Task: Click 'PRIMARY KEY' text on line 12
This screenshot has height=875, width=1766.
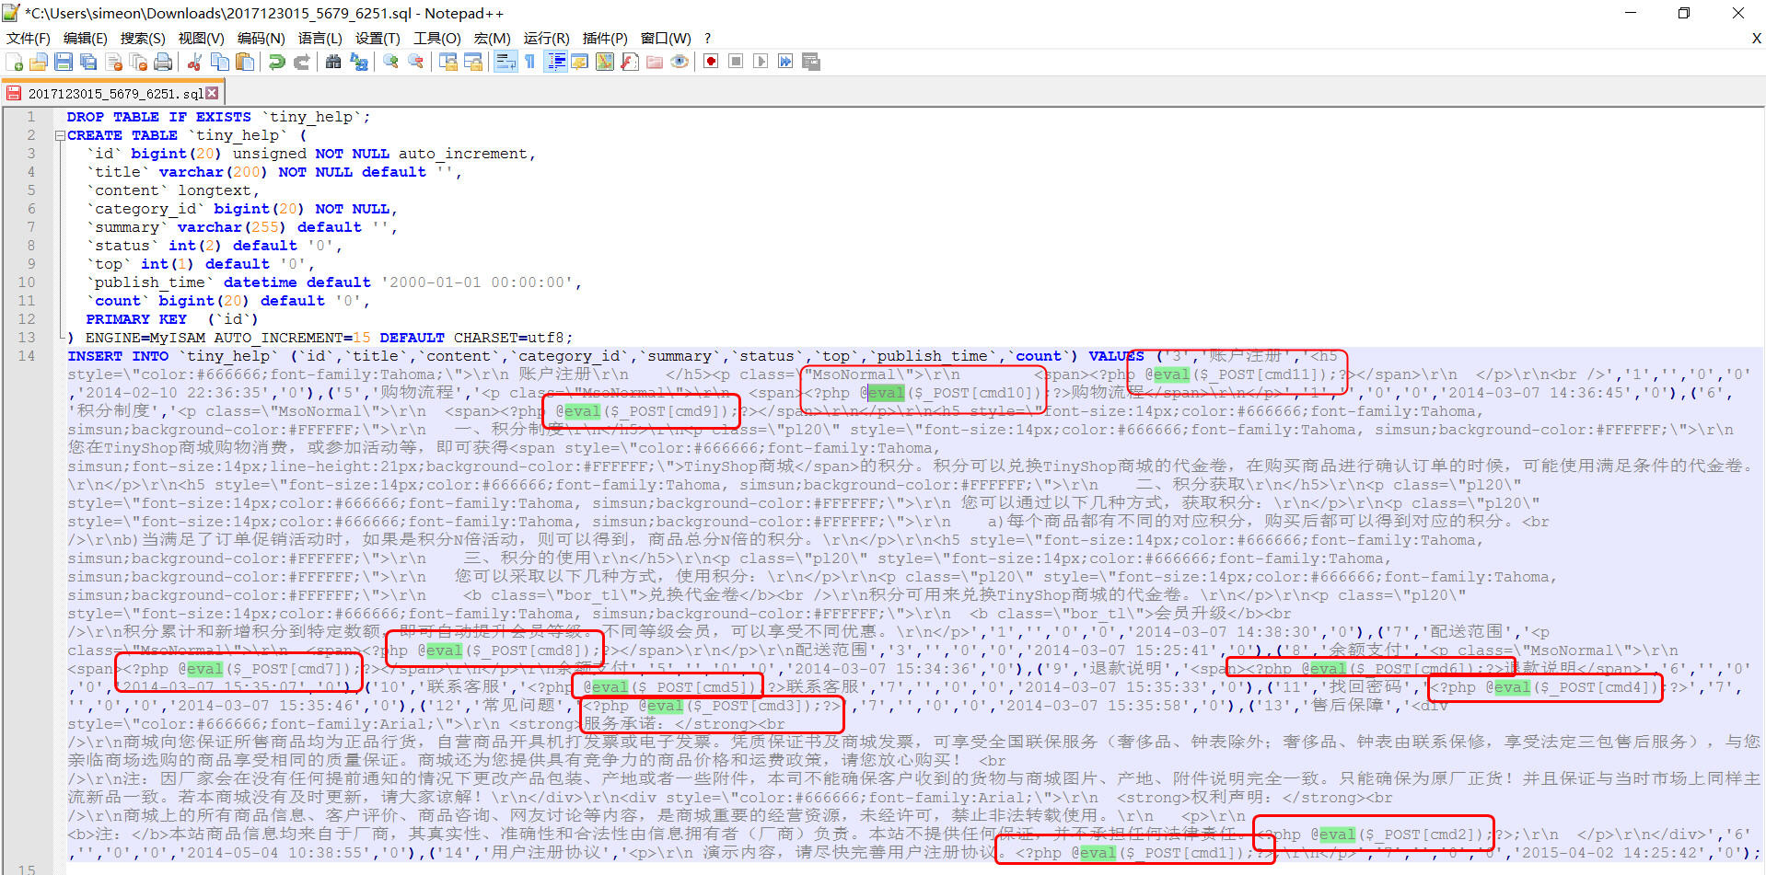Action: [x=136, y=319]
